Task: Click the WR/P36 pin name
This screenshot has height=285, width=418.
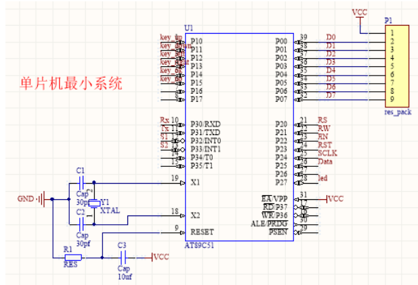Action: (274, 215)
